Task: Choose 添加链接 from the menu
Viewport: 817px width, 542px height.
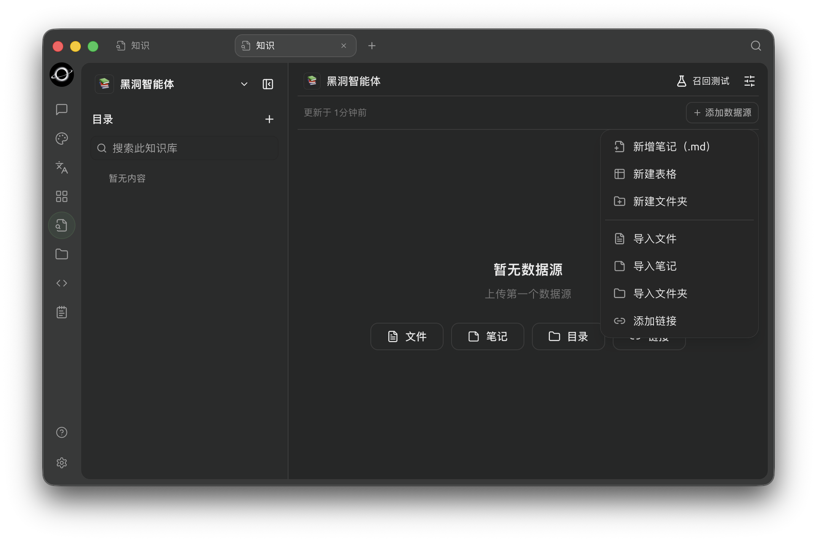Action: (679, 321)
